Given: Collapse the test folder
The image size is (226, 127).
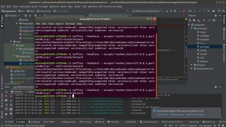Looking at the screenshot, I should (x=11, y=42).
